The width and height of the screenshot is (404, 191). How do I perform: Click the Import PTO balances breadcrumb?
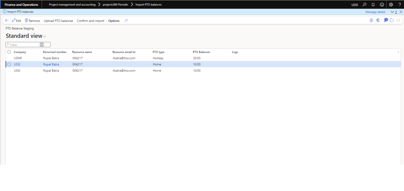pyautogui.click(x=149, y=4)
